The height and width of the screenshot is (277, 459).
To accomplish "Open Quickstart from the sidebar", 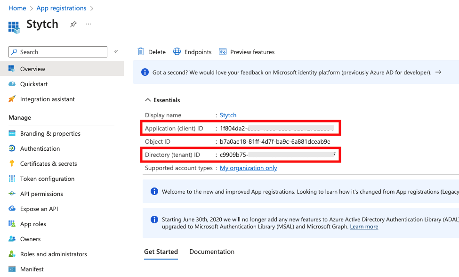I will point(34,84).
